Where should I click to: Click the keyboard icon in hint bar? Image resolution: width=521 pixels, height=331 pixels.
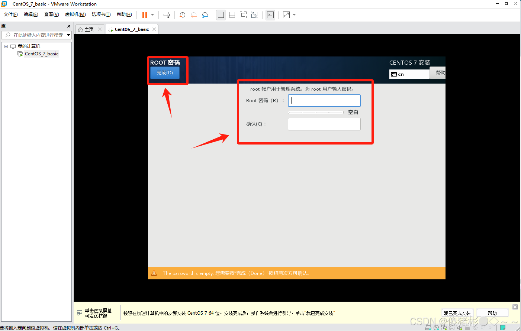coord(79,313)
